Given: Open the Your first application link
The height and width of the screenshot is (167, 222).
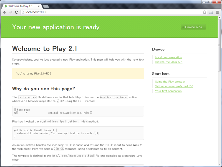Looking at the screenshot, I should (x=168, y=91).
